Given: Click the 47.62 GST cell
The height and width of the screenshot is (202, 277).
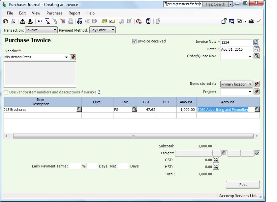Looking at the screenshot, I should (147, 110).
